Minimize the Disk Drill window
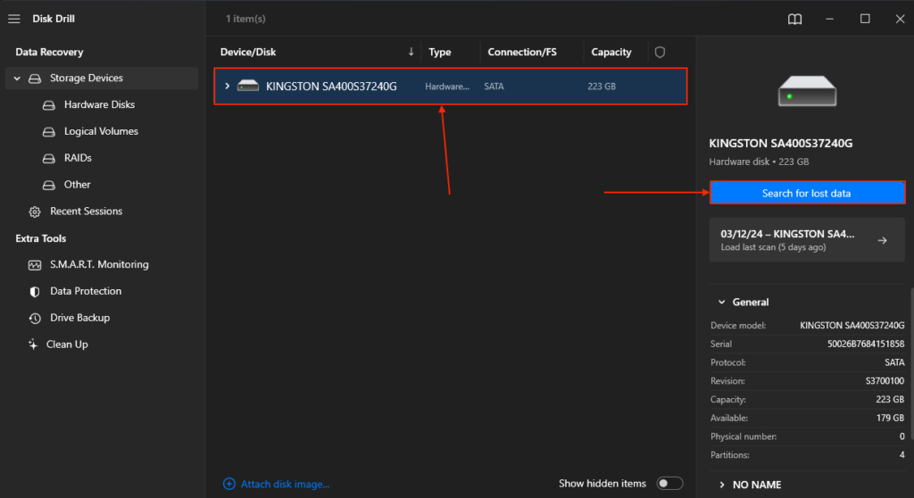 829,20
